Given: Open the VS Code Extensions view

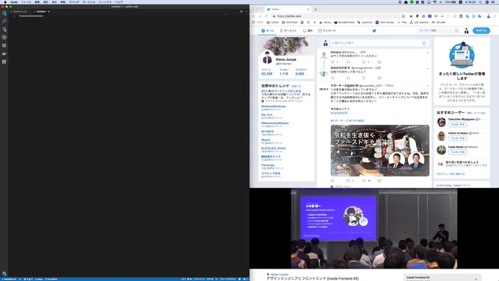Looking at the screenshot, I should point(4,45).
